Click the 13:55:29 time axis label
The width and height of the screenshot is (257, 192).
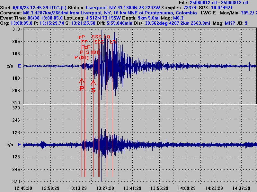159,188
